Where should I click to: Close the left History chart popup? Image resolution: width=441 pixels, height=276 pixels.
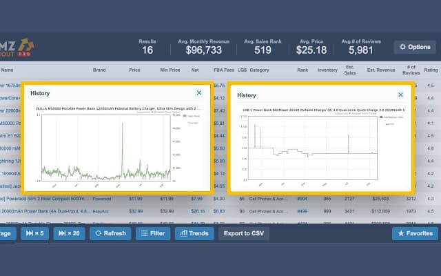click(199, 92)
